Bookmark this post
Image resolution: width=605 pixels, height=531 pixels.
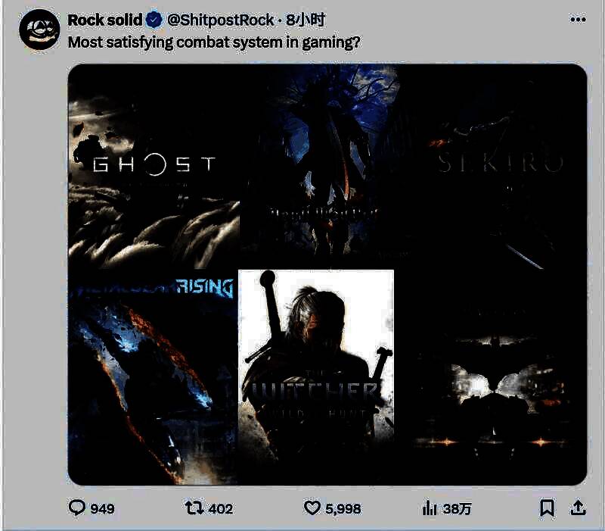[547, 508]
